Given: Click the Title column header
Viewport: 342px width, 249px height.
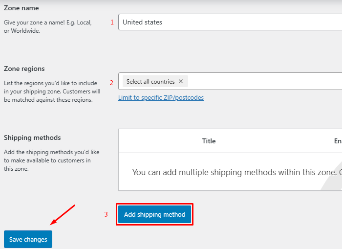Looking at the screenshot, I should [x=209, y=141].
